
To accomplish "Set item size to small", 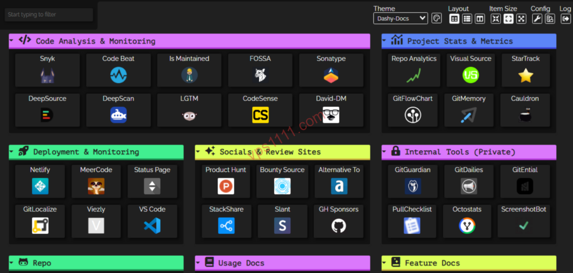I will [x=496, y=19].
